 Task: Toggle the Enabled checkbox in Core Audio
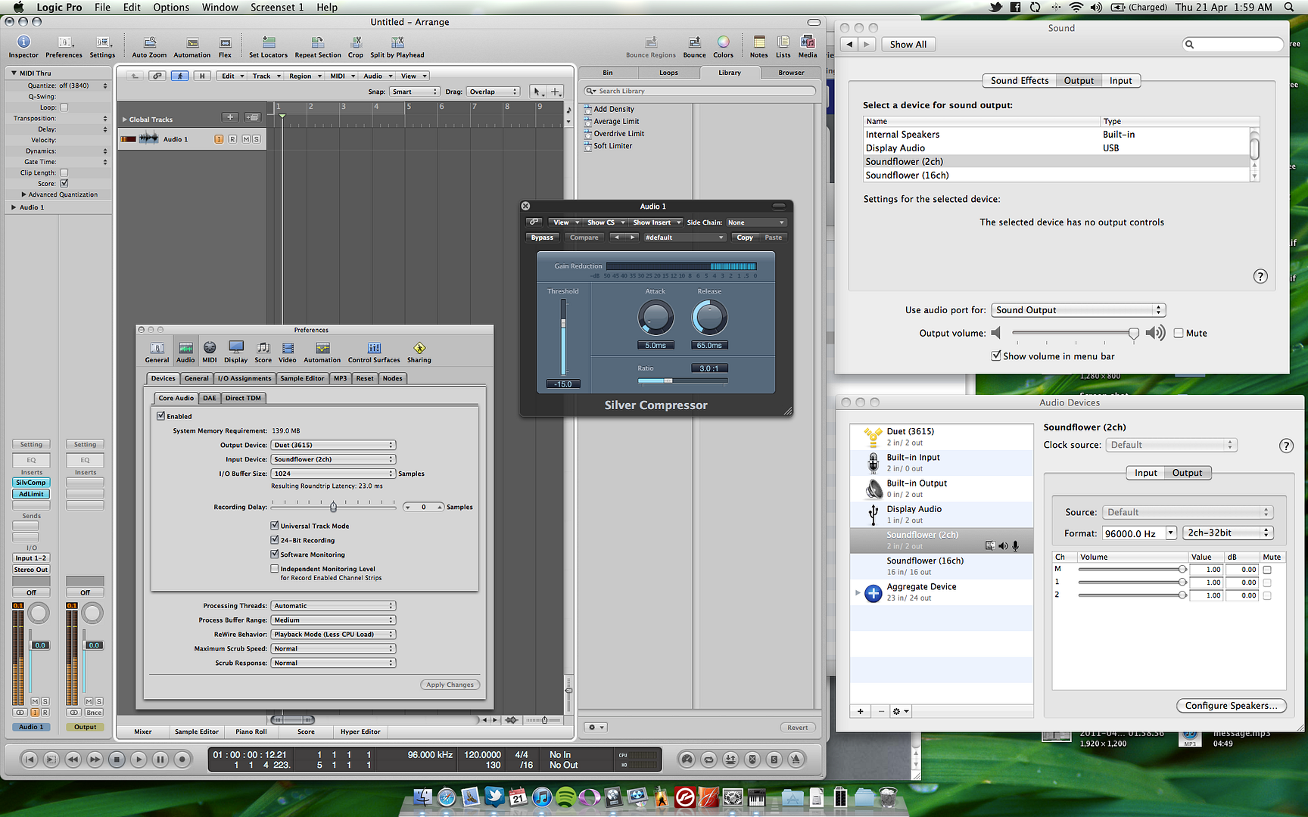[160, 416]
